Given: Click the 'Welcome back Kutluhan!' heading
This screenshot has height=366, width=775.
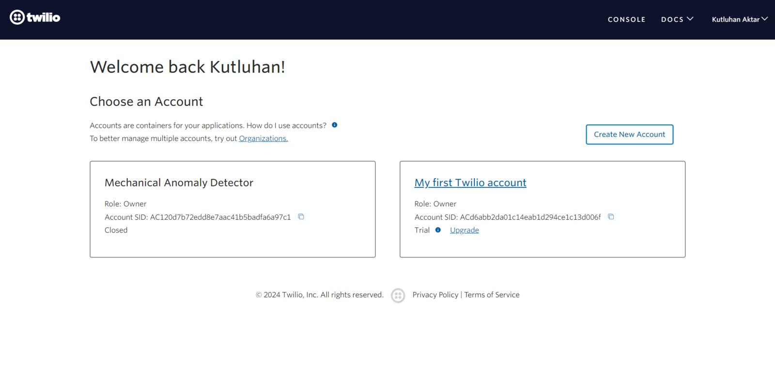Looking at the screenshot, I should point(187,67).
